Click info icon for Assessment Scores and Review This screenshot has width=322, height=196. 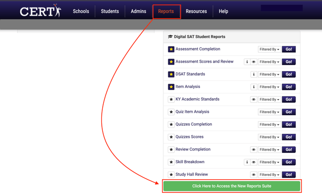(x=247, y=62)
